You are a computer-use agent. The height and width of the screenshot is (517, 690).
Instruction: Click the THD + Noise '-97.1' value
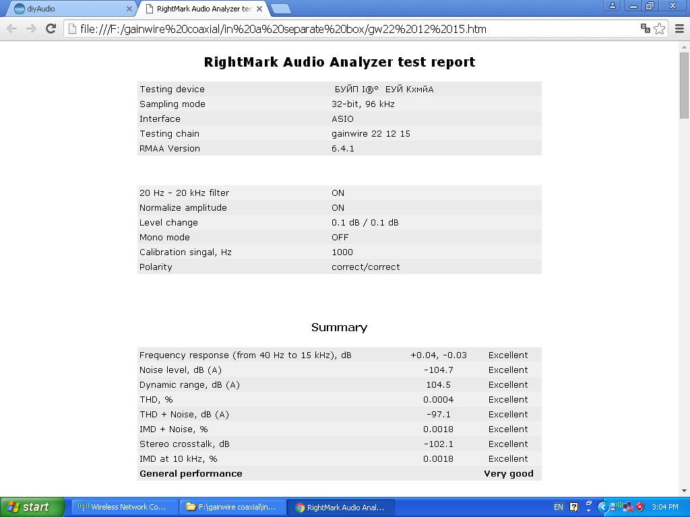tap(438, 415)
